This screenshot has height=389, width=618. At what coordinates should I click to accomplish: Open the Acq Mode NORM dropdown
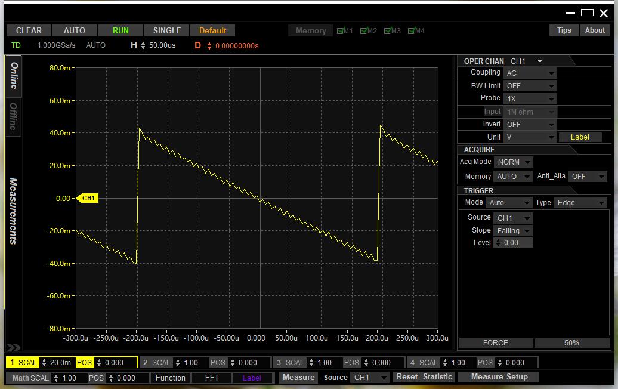pos(513,162)
